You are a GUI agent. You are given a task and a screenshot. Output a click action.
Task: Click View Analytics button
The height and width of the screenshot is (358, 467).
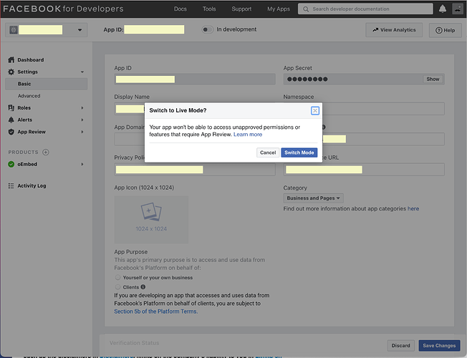[394, 30]
